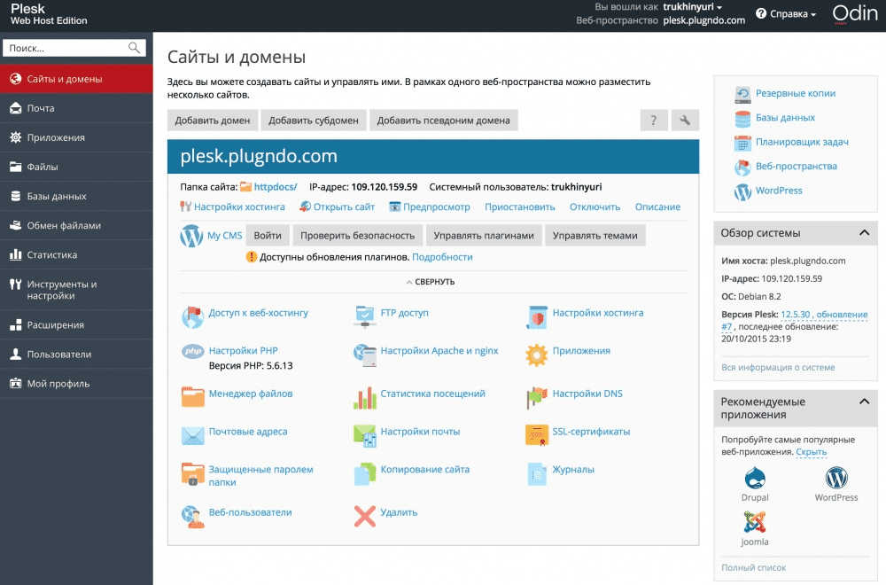This screenshot has height=585, width=886.
Task: Click the Статистика посещений chart icon
Action: (365, 398)
